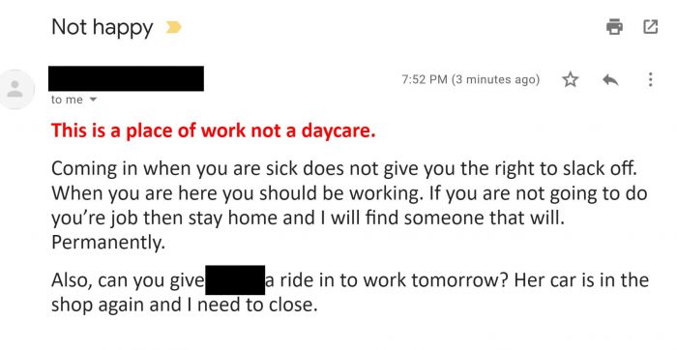The image size is (677, 350).
Task: Open the three-dot more options menu
Action: pos(650,80)
